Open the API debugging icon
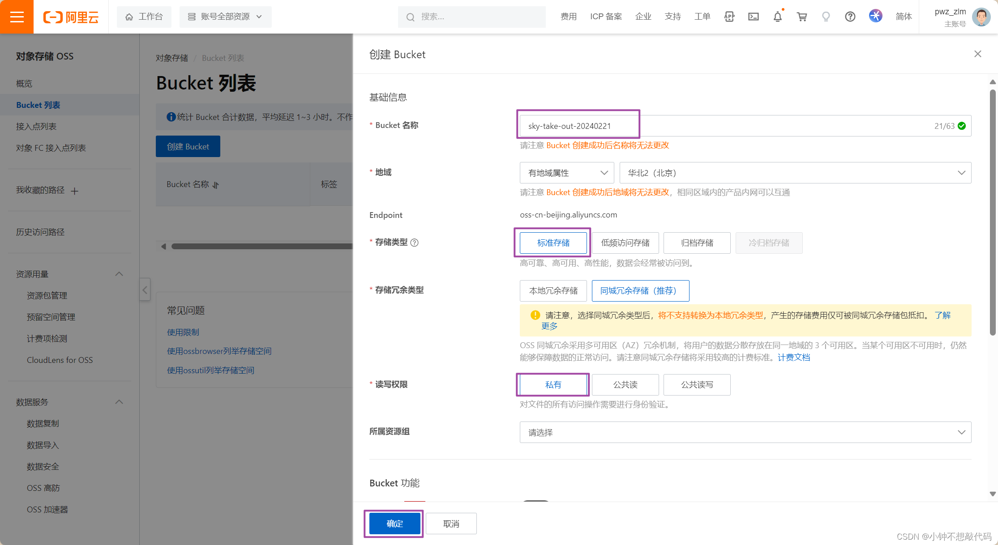 [x=729, y=17]
